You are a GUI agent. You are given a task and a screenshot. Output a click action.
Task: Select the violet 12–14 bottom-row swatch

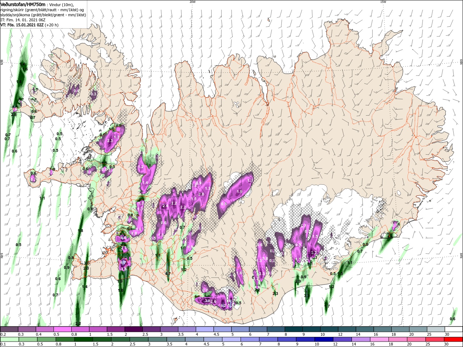342,339
